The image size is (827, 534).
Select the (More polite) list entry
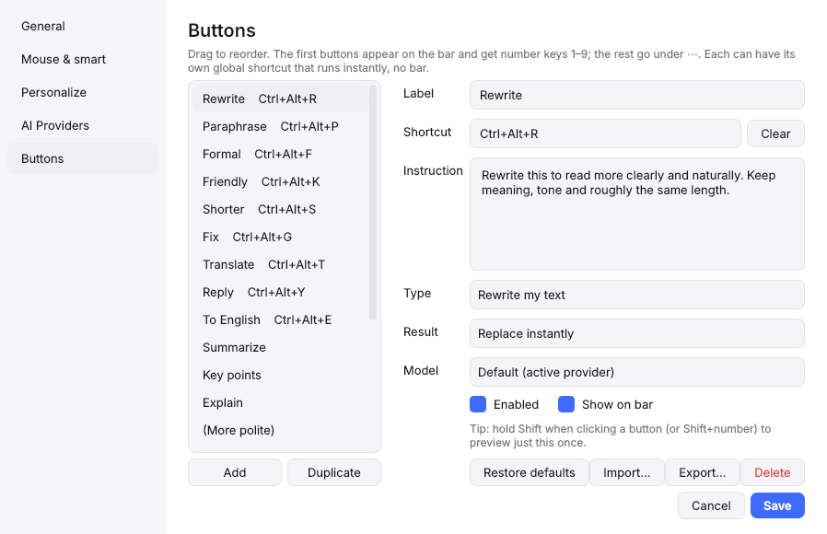(x=280, y=431)
